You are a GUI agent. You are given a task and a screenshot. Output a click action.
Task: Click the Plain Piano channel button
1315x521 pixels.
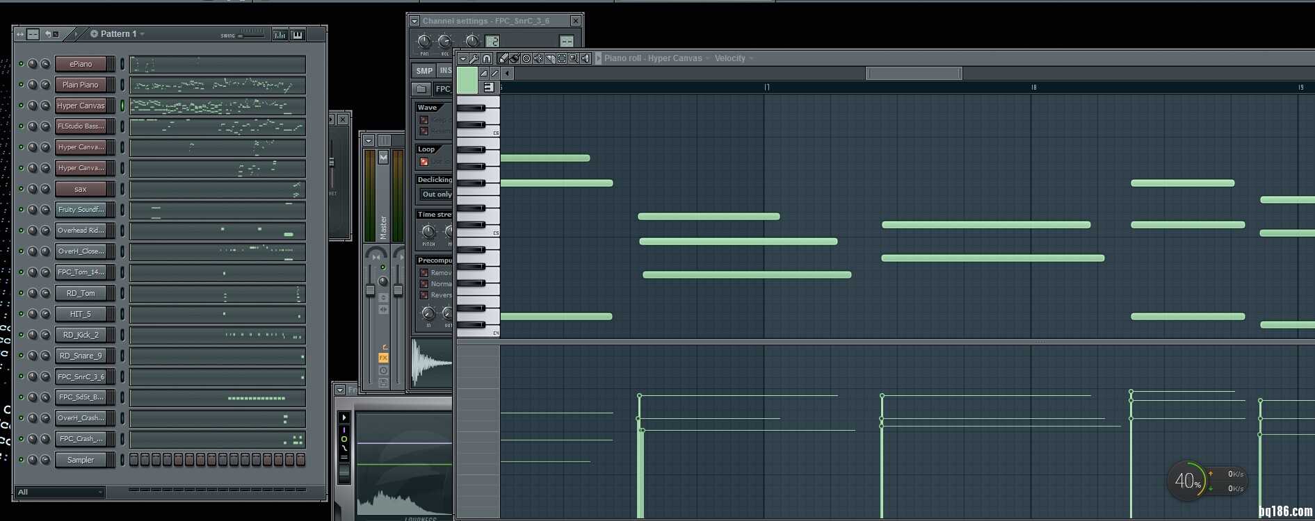point(81,85)
